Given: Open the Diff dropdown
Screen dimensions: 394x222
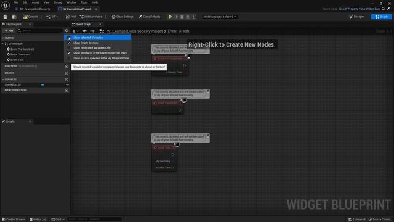Looking at the screenshot, I should pos(52,17).
